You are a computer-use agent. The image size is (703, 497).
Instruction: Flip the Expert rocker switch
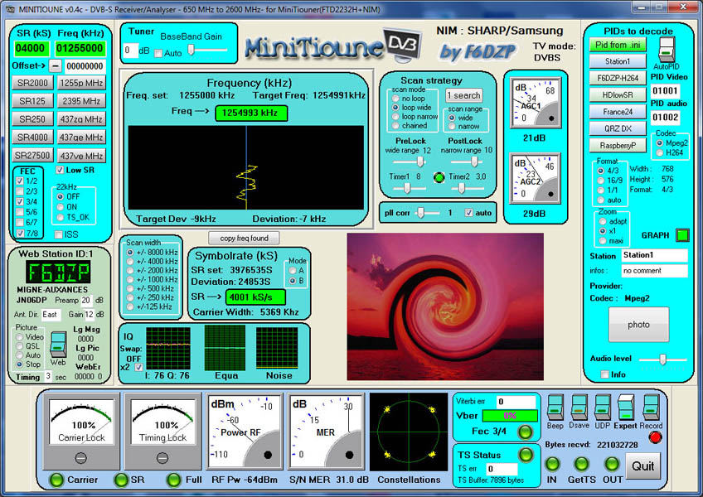coord(626,407)
